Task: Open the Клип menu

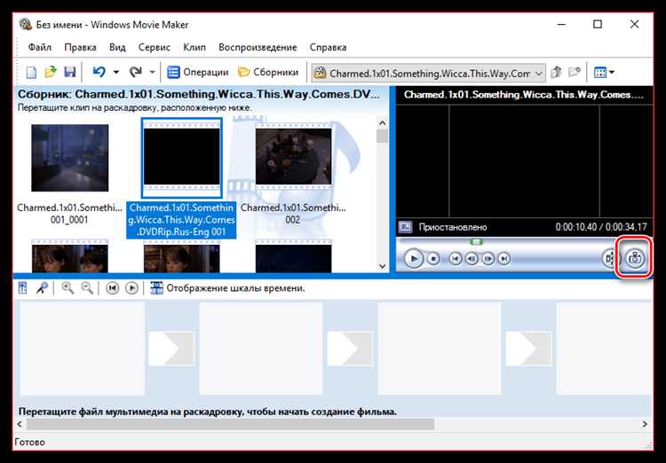Action: click(194, 48)
